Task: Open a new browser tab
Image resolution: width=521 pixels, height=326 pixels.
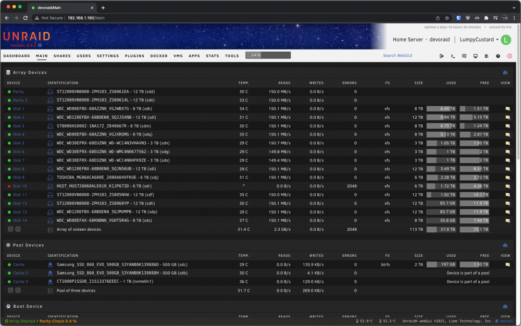Action: point(103,8)
